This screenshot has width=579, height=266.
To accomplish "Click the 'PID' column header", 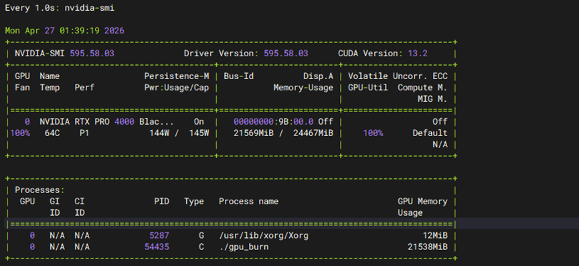I will (162, 202).
